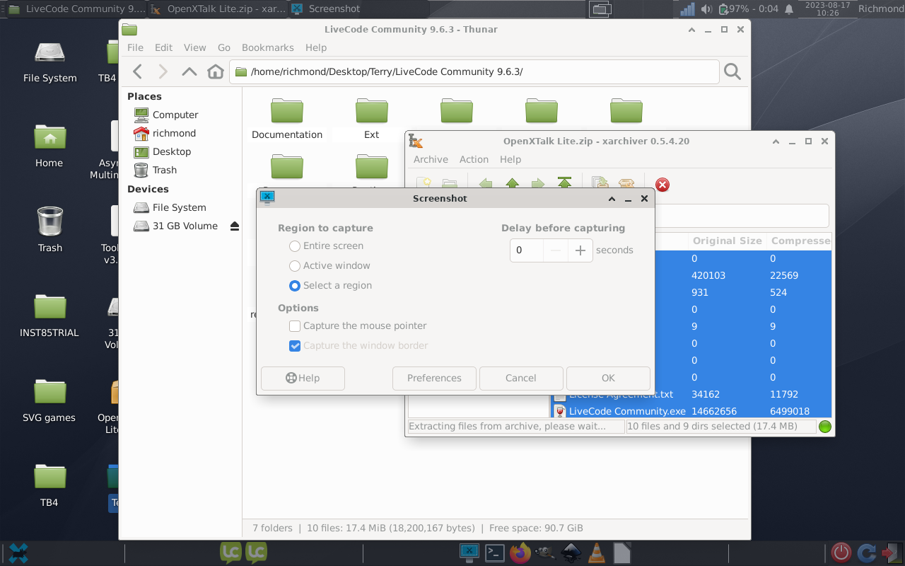Decrease capture delay with minus button
Viewport: 905px width, 566px height.
556,250
